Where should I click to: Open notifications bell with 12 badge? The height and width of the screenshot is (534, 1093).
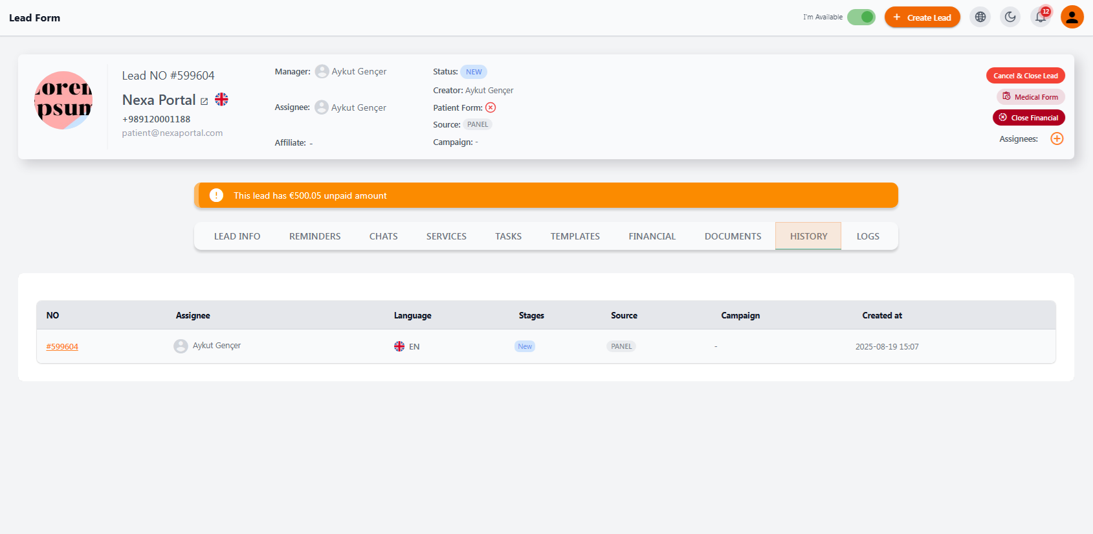click(1041, 17)
